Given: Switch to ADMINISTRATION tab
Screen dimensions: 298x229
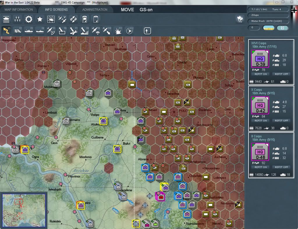Looking at the screenshot, I should (x=95, y=10).
